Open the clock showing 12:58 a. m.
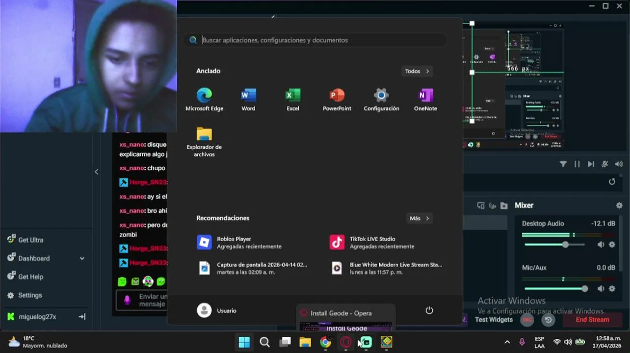The width and height of the screenshot is (630, 353). pos(608,342)
